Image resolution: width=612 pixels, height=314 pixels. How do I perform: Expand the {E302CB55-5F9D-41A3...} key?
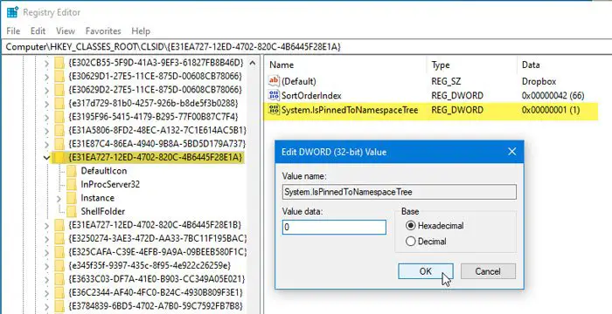pos(46,63)
